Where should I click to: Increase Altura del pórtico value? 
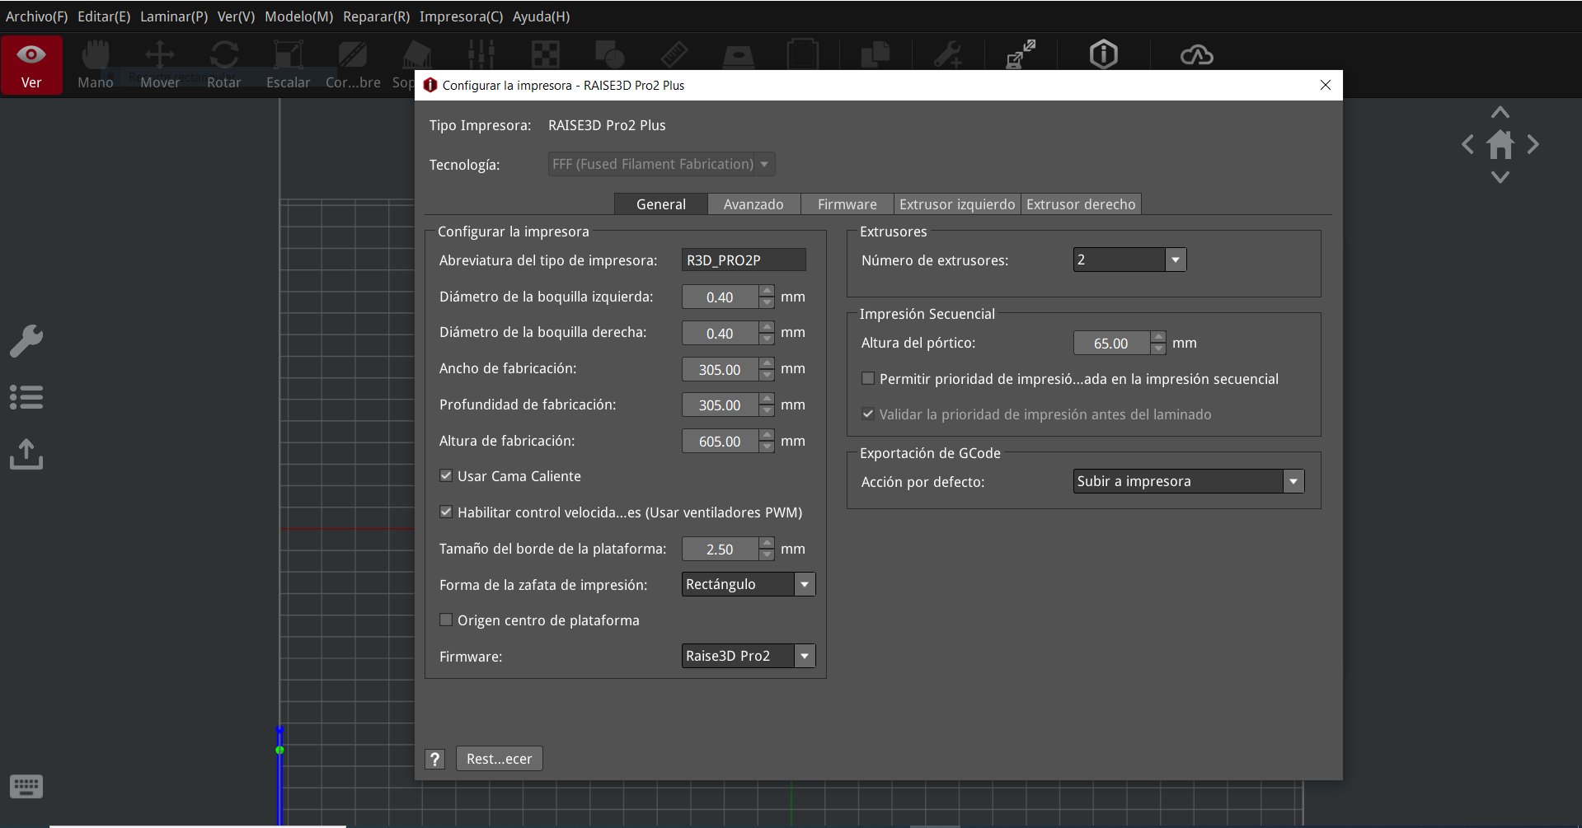(x=1158, y=336)
